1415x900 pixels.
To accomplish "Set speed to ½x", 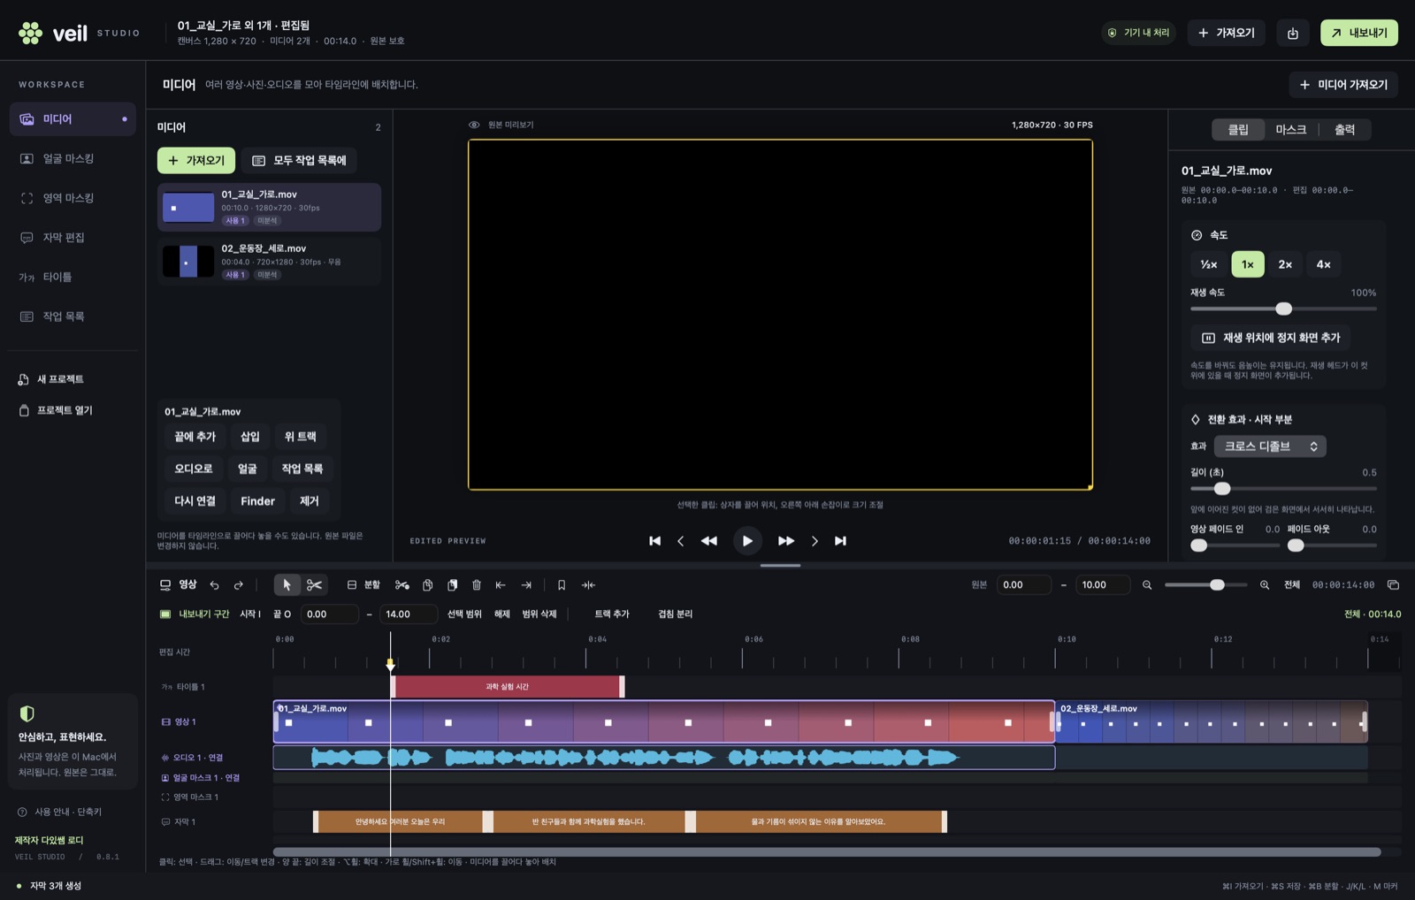I will pyautogui.click(x=1209, y=264).
